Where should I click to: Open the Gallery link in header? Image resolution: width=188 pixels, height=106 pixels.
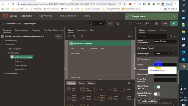[x=87, y=16]
